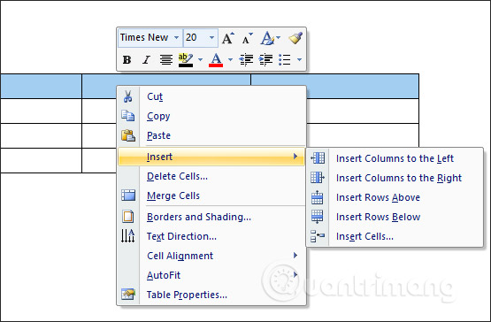Click the Shrink Font icon
The width and height of the screenshot is (491, 322).
coord(247,38)
